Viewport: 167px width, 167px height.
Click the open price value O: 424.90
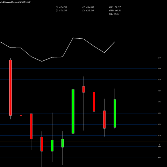[x=61, y=7]
